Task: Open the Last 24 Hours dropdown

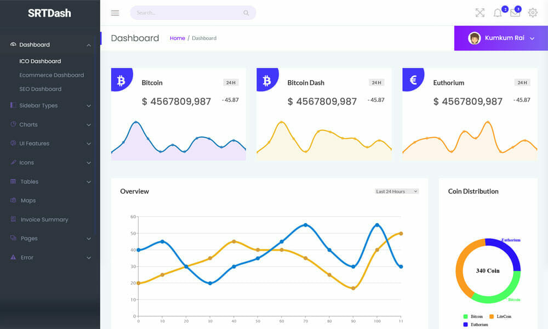Action: click(x=397, y=191)
